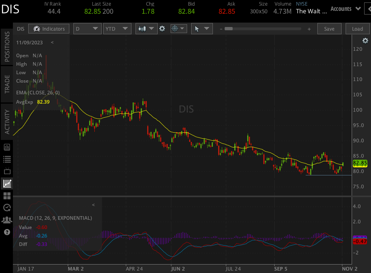
Task: Collapse the MACD study legend arrow
Action: [x=94, y=205]
